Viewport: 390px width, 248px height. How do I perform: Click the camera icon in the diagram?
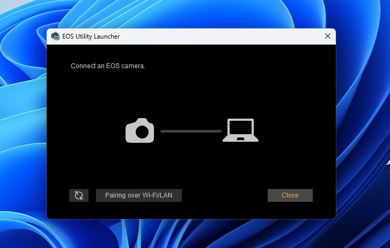click(139, 131)
